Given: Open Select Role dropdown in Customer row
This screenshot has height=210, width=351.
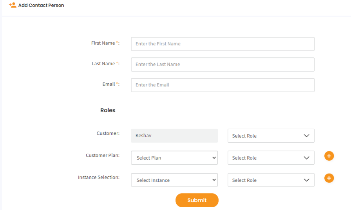Looking at the screenshot, I should [x=271, y=136].
